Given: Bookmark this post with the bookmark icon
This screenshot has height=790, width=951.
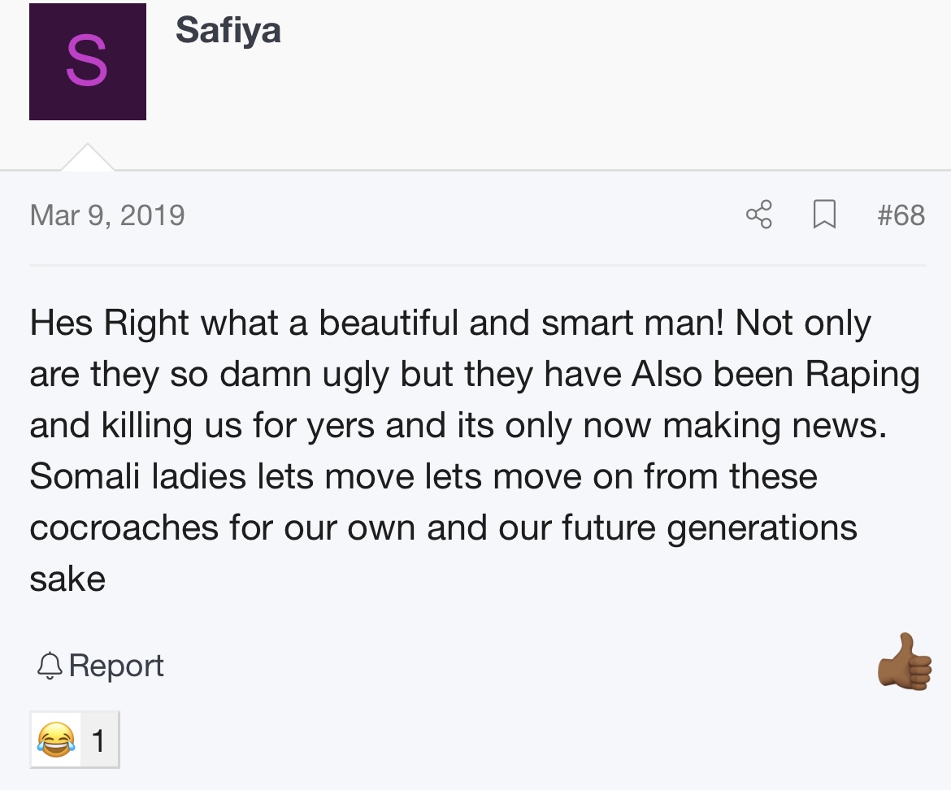Looking at the screenshot, I should tap(824, 215).
